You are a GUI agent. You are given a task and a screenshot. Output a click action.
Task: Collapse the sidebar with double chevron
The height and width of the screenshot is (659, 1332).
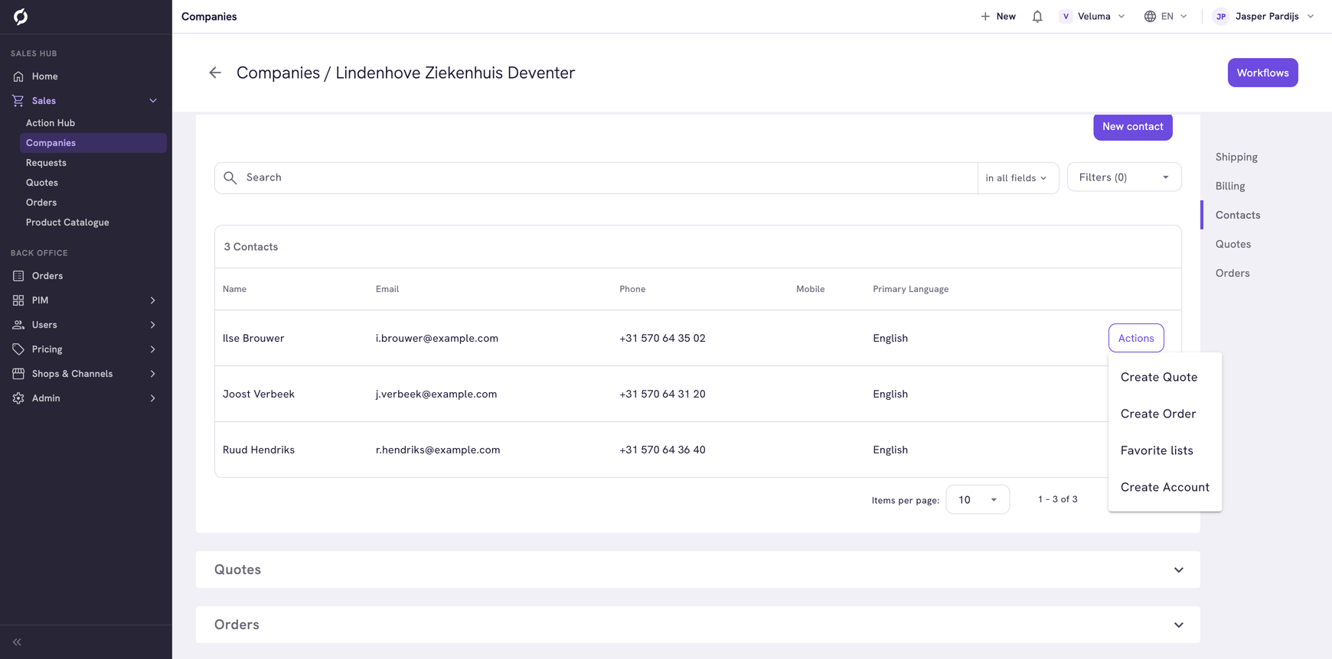(17, 642)
